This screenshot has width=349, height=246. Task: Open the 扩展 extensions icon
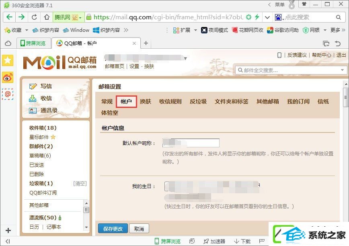[x=182, y=30]
